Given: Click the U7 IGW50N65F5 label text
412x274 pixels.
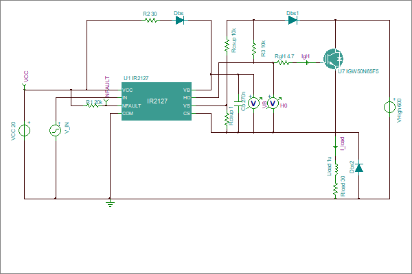Looking at the screenshot, I should tap(358, 71).
